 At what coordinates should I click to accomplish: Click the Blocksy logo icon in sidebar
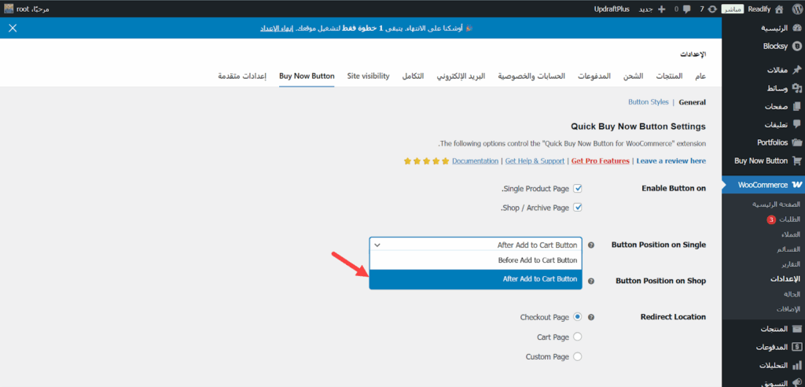click(797, 46)
